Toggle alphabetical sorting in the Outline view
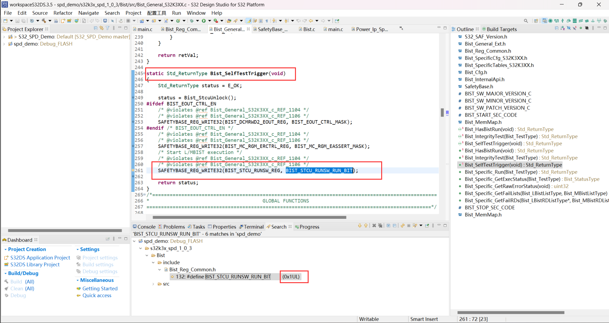The image size is (609, 323). click(563, 28)
